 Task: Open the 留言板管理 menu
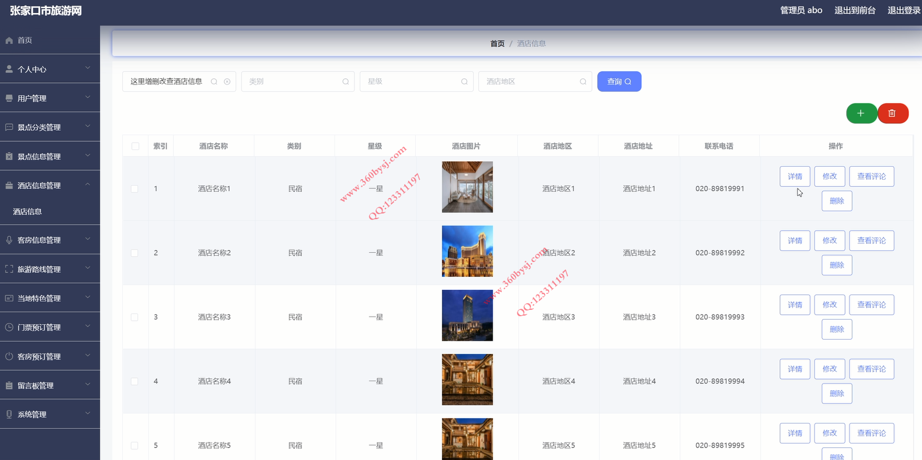[x=50, y=386]
